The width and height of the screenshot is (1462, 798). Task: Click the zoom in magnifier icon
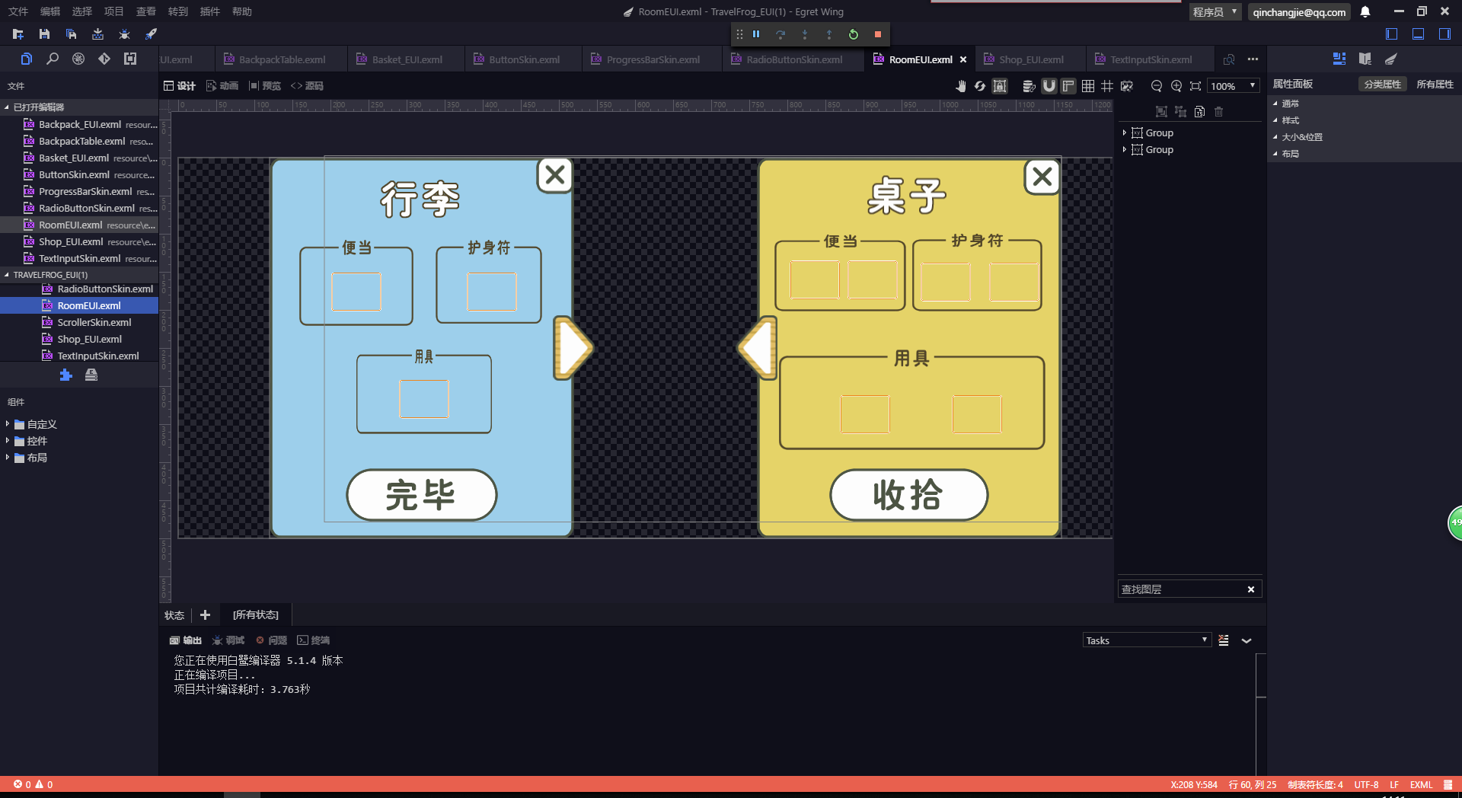click(1176, 86)
